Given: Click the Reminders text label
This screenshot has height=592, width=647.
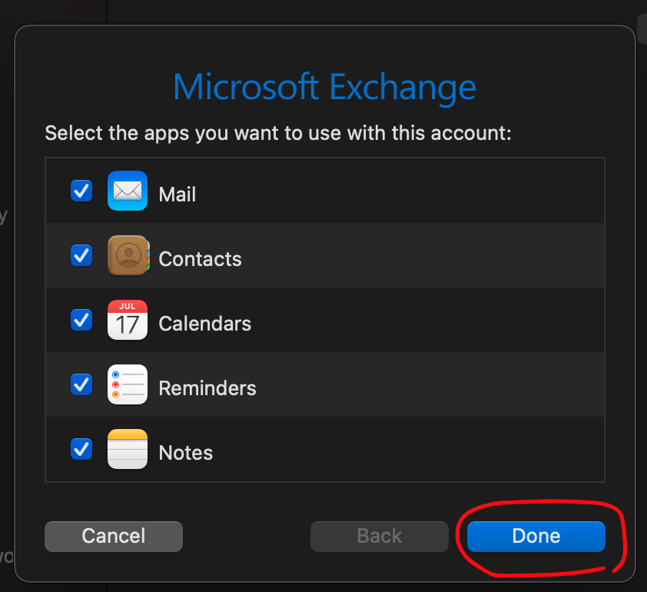Looking at the screenshot, I should point(207,388).
